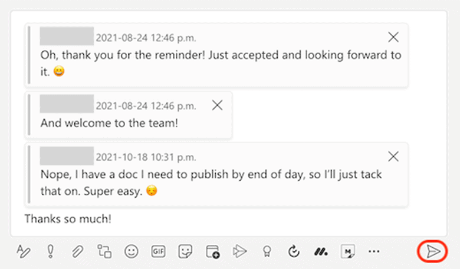Image resolution: width=460 pixels, height=269 pixels.
Task: Open the Format text options
Action: click(24, 251)
